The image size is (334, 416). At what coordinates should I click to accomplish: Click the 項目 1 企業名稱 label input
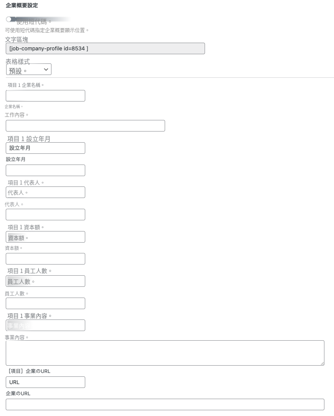pos(45,96)
